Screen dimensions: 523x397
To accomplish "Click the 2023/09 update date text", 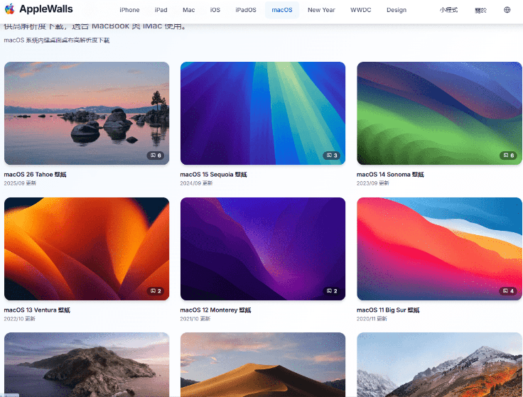I will click(x=372, y=183).
